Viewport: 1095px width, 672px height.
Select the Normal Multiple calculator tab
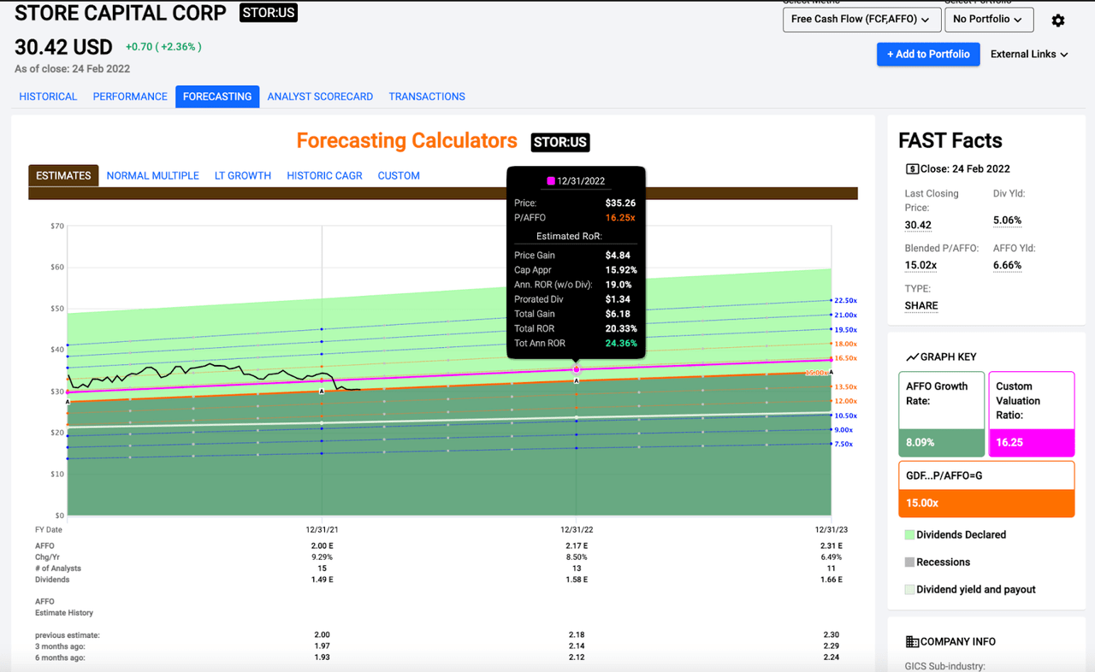click(x=153, y=175)
